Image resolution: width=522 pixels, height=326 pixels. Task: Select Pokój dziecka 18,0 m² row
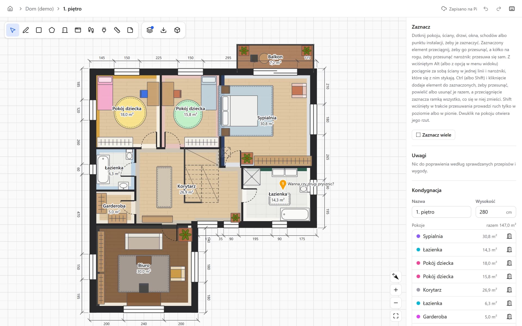click(x=464, y=263)
